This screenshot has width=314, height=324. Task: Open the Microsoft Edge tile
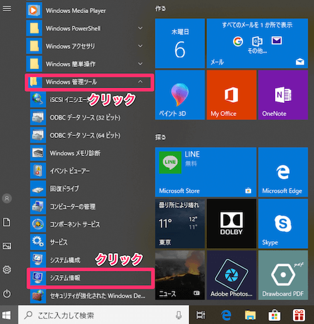coord(283,172)
